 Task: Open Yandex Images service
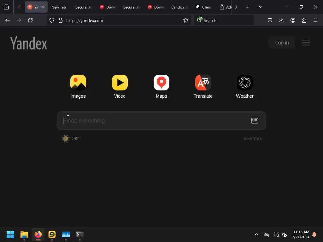coord(78,86)
